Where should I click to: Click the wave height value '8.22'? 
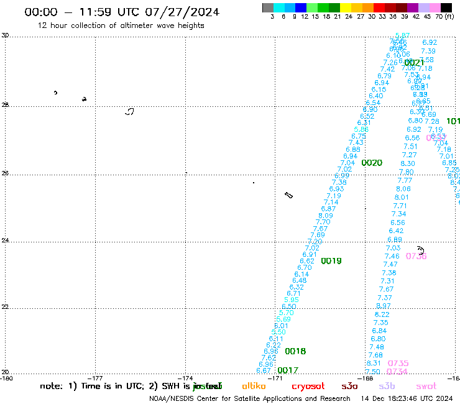382,314
